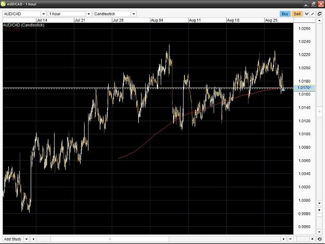Image resolution: width=325 pixels, height=244 pixels.
Task: Click the 1.0260 price axis label
Action: 305,29
